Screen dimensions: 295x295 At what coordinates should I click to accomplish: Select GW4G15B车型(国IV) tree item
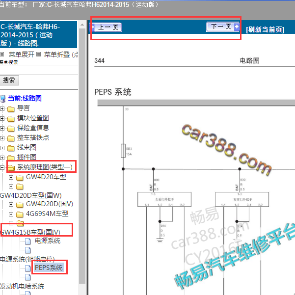click(x=30, y=232)
